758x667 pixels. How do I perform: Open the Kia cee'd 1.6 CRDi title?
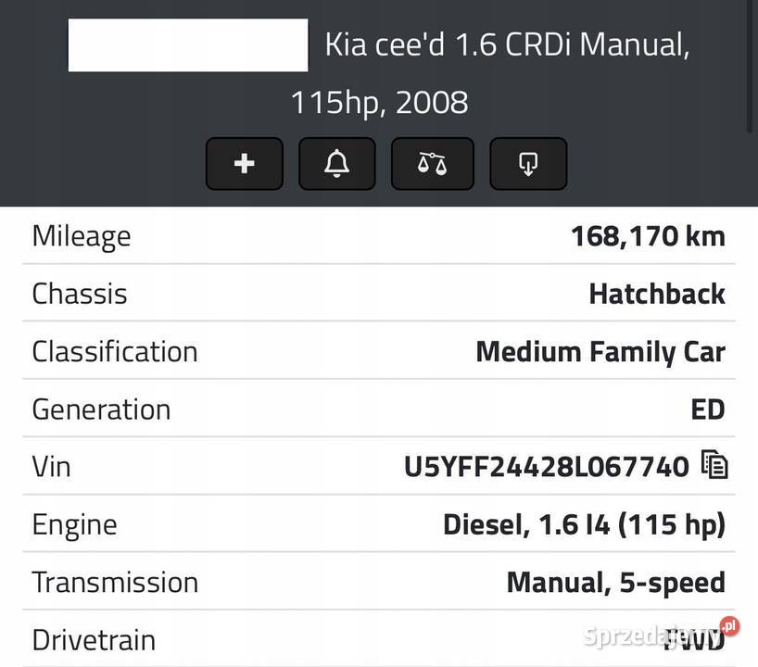507,43
